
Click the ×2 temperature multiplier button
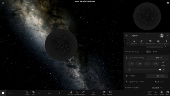point(147,64)
